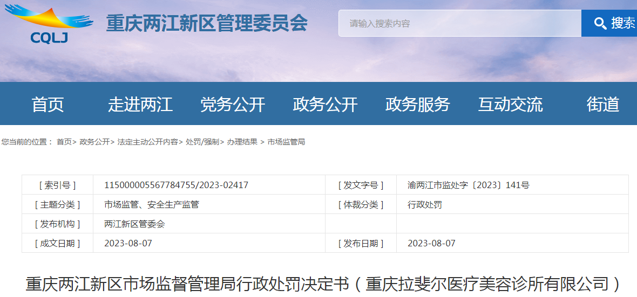Click the 办理结果 breadcrumb link
Screen dimensions: 637x297
(x=242, y=142)
